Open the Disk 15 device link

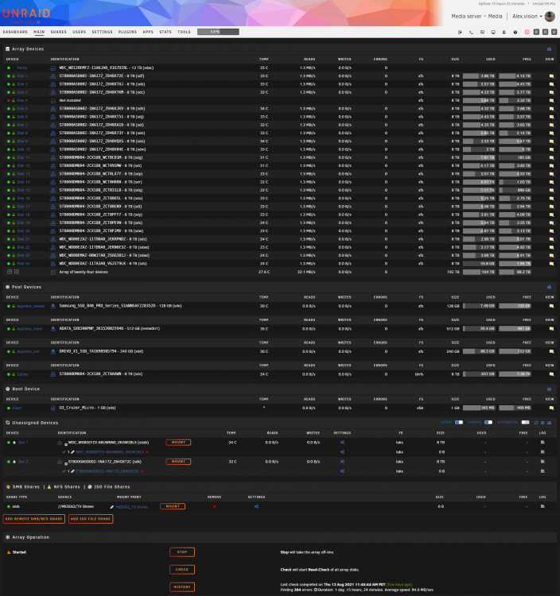23,190
